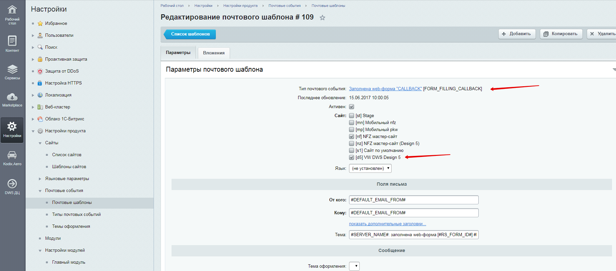Click the Поиск magnifier icon
Viewport: 616px width, 271px height.
40,47
